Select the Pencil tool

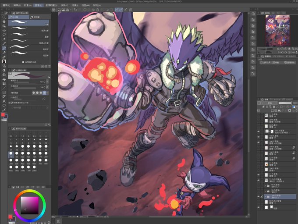tap(4, 53)
